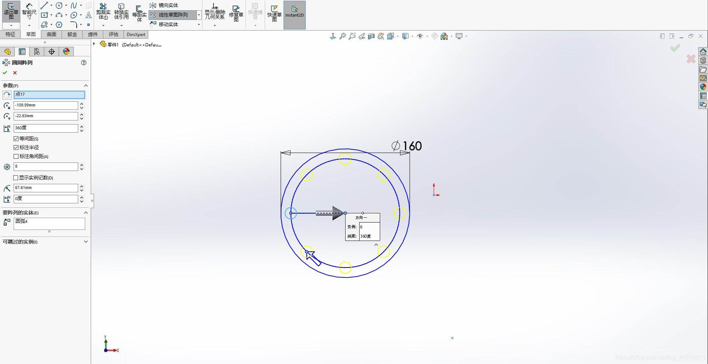This screenshot has width=708, height=364.
Task: Open the ConfigurationManager tab
Action: coord(37,52)
